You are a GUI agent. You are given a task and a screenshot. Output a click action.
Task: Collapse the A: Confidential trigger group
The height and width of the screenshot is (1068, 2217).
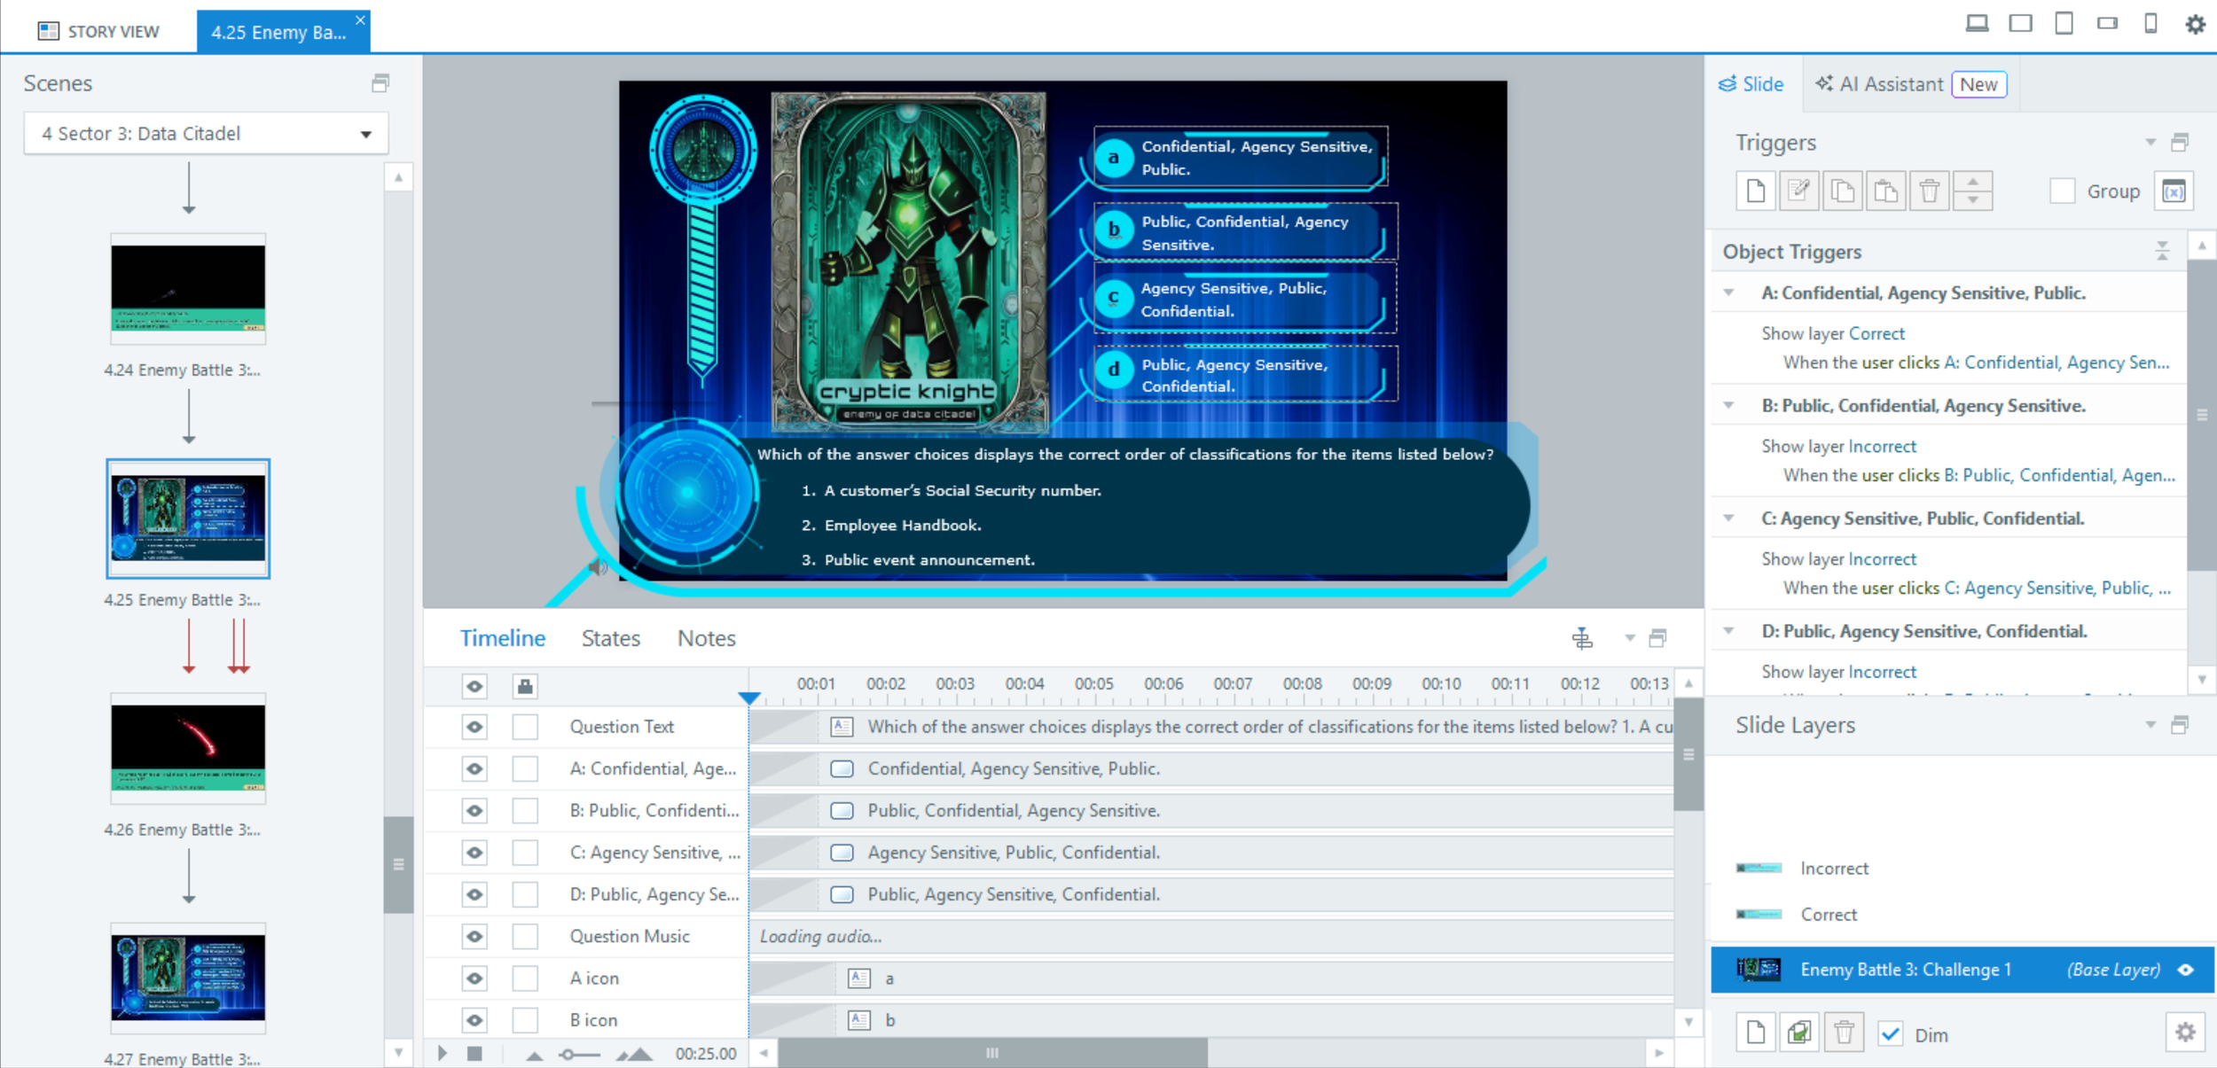click(1728, 292)
